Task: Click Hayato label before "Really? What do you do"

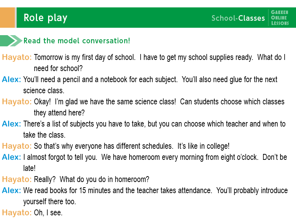Action: click(17, 179)
